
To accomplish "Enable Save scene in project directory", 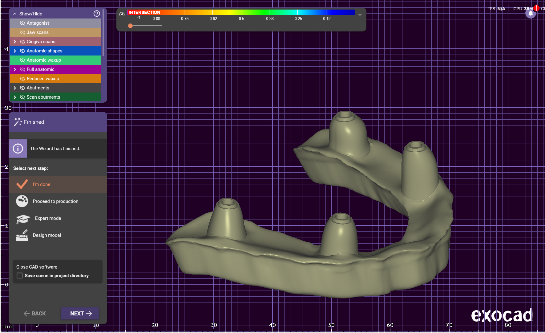I will click(20, 276).
